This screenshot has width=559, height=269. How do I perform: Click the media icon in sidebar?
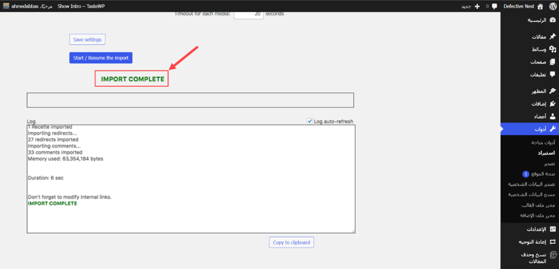[x=552, y=49]
